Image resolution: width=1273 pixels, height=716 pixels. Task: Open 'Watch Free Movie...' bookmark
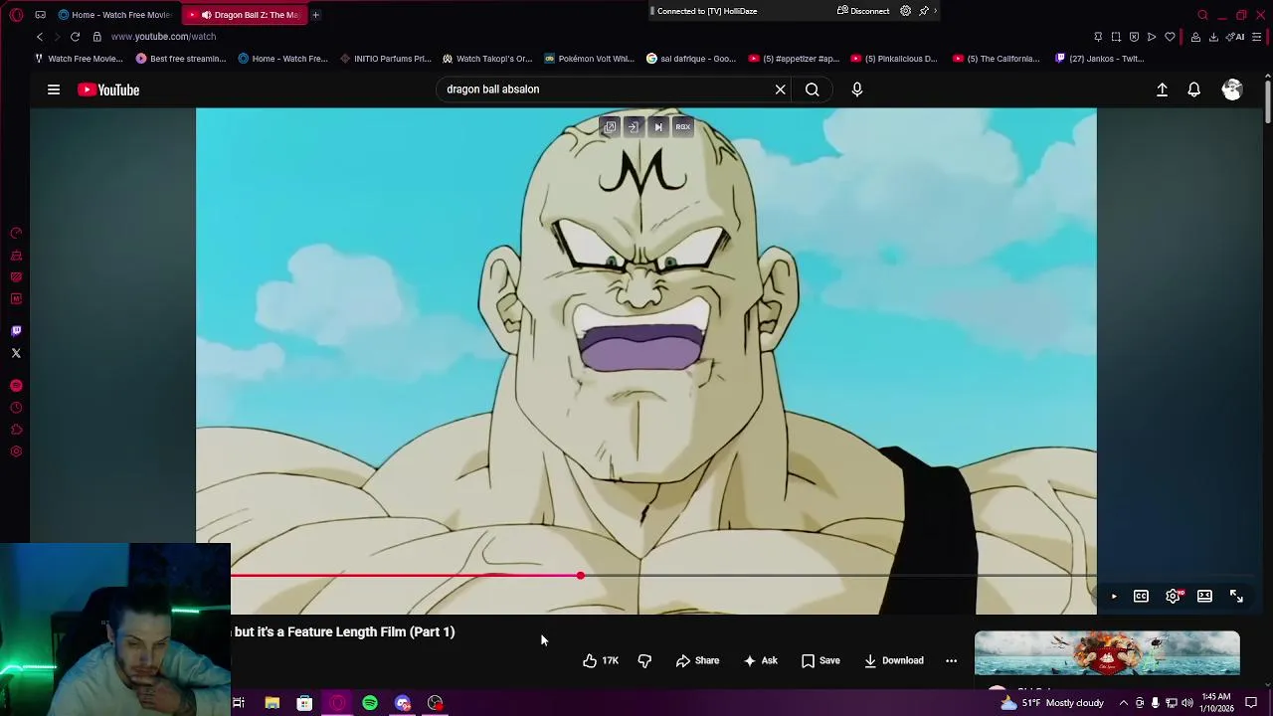(79, 59)
